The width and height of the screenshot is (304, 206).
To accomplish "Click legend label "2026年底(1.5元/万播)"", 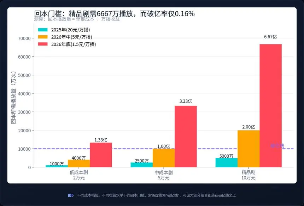I will pyautogui.click(x=74, y=44).
